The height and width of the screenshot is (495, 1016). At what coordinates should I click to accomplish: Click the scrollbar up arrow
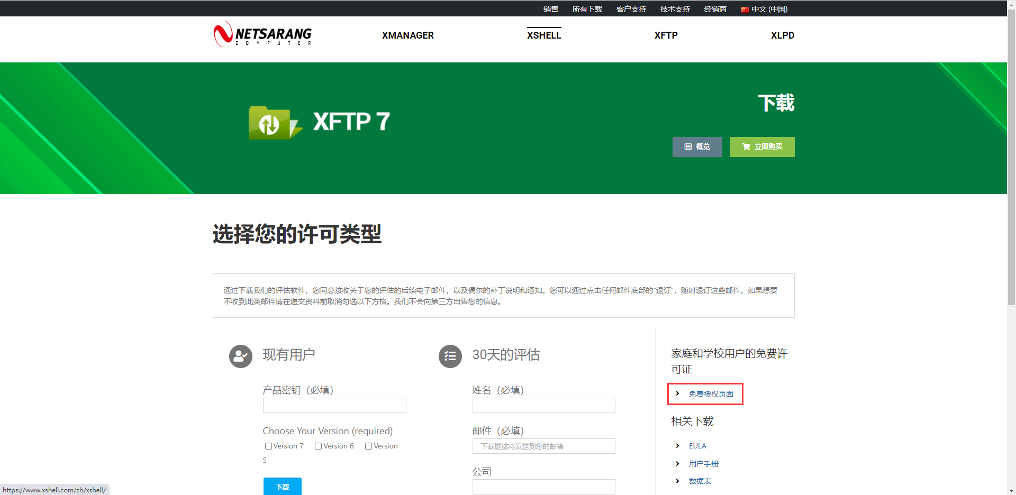pyautogui.click(x=1011, y=5)
